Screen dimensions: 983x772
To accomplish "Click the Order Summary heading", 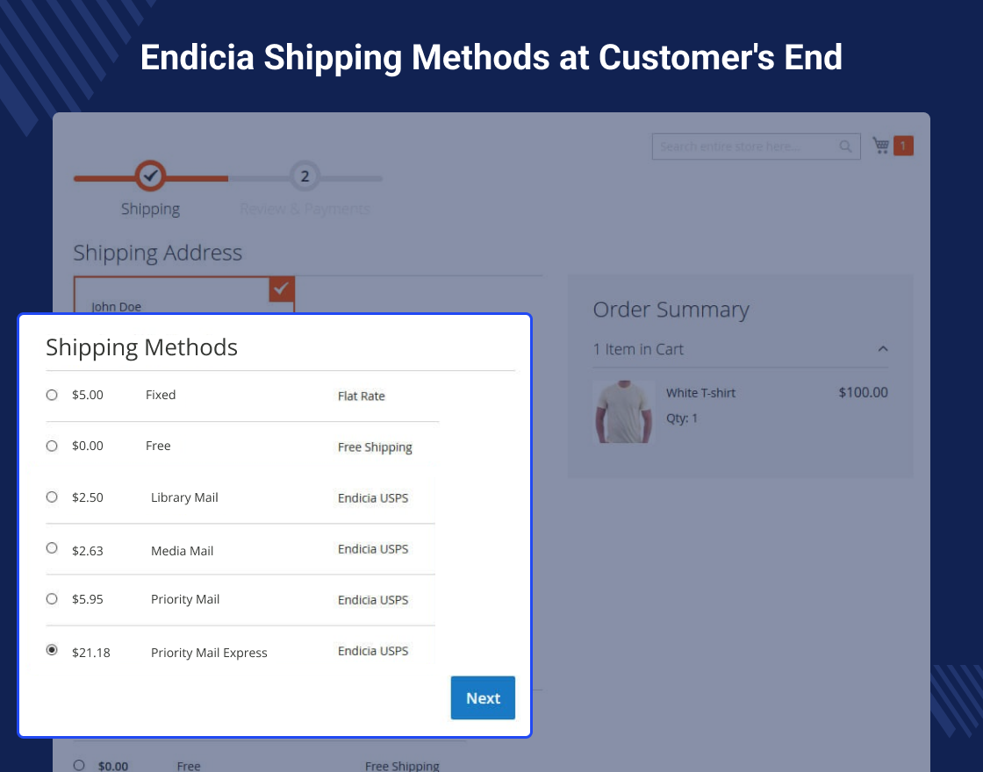I will click(x=671, y=310).
